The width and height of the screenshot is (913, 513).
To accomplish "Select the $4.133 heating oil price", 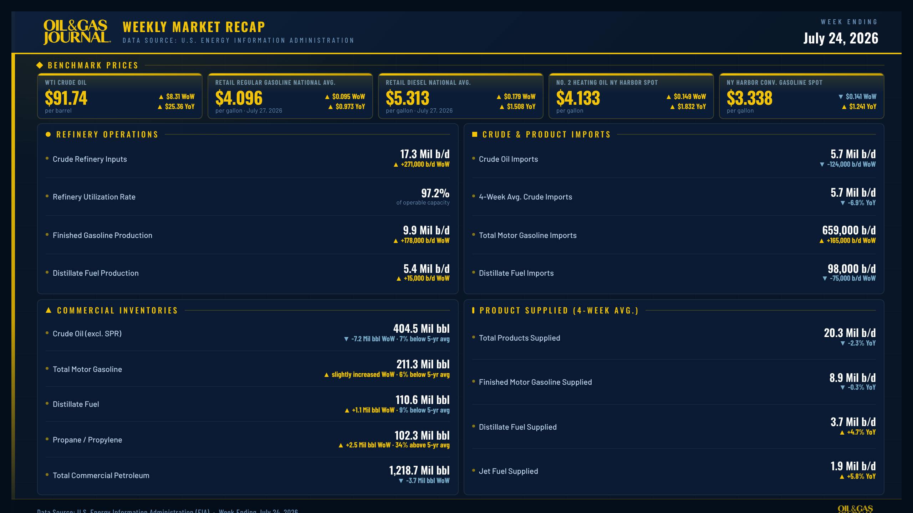I will 578,98.
